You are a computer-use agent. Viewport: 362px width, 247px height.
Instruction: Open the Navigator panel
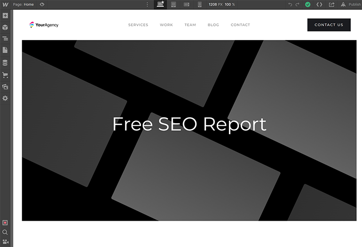tap(5, 39)
